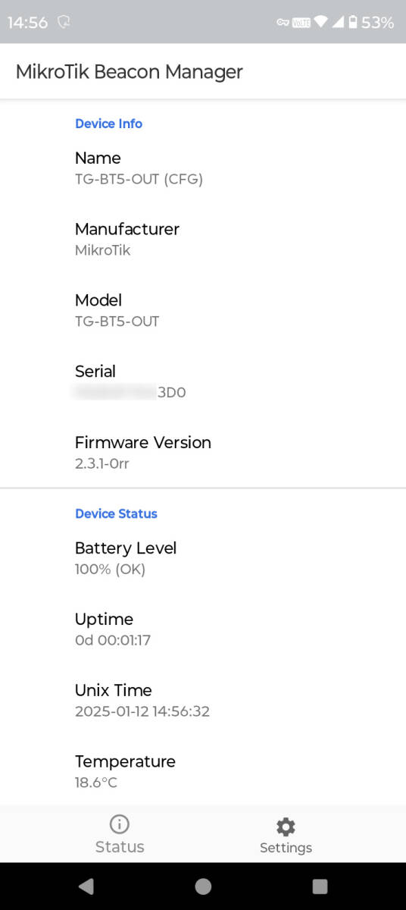
Task: Open the Settings gear tab
Action: coord(286,835)
